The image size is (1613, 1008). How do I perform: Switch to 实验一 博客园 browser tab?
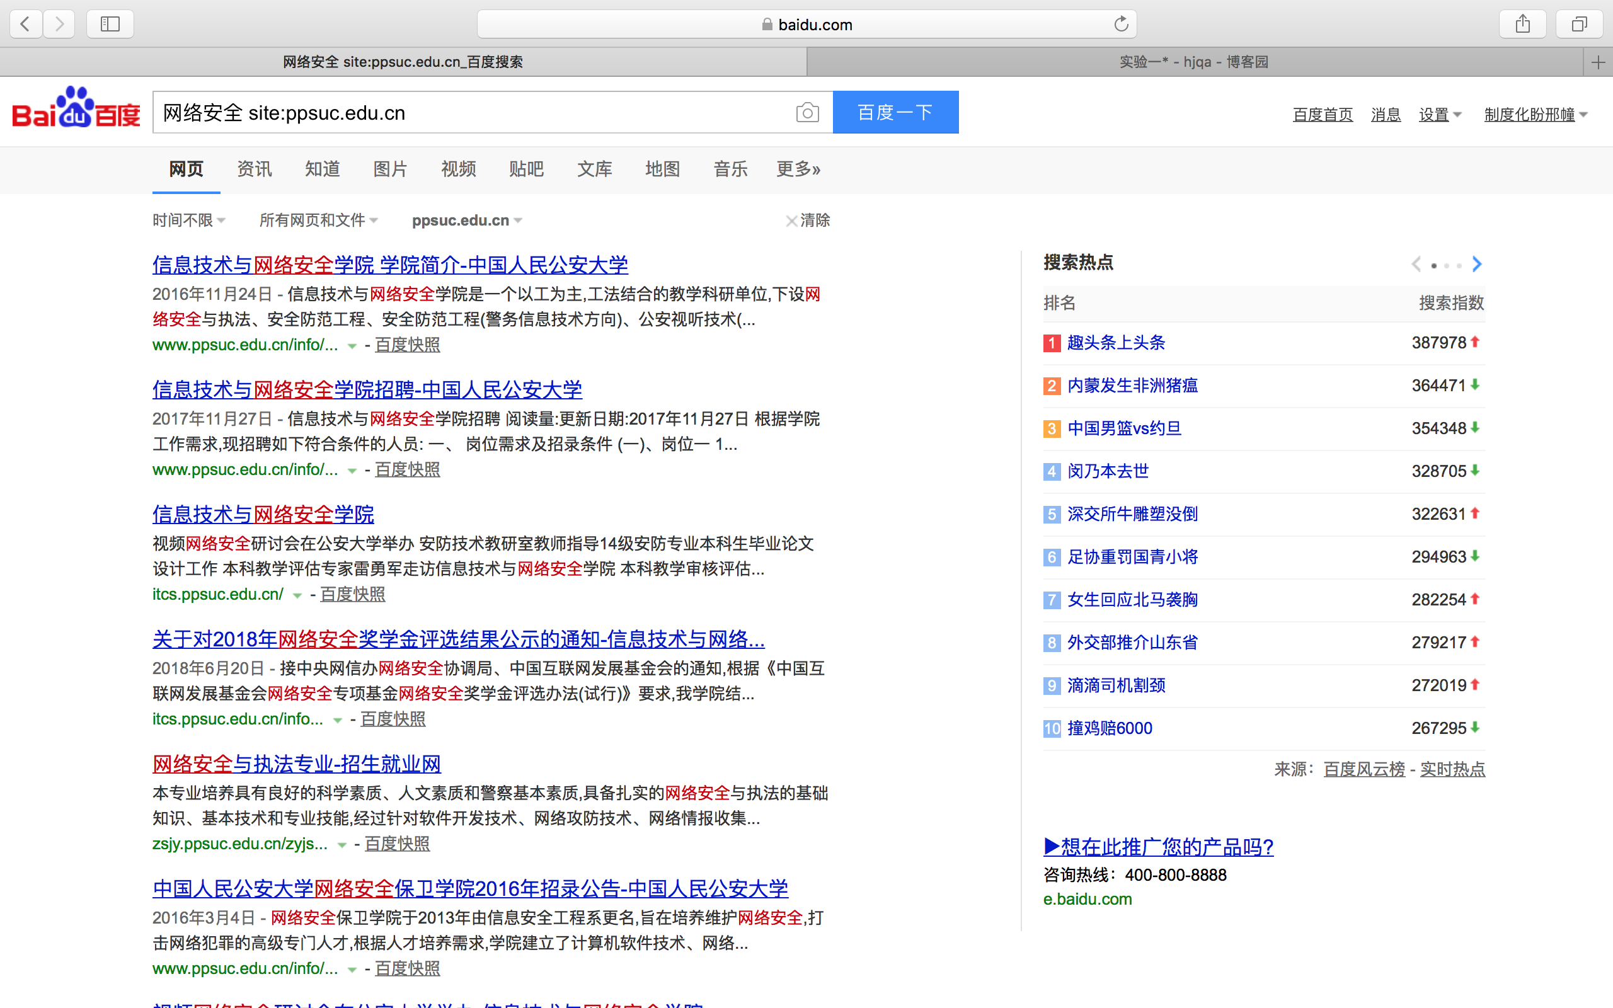coord(1193,62)
